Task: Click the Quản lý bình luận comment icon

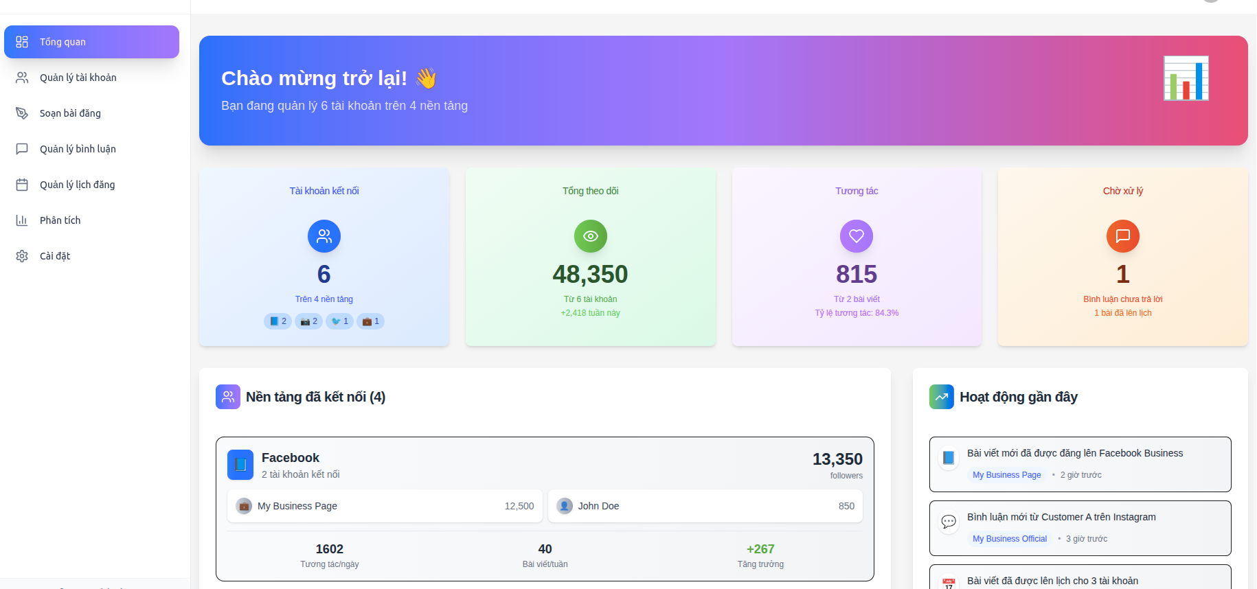Action: [22, 149]
